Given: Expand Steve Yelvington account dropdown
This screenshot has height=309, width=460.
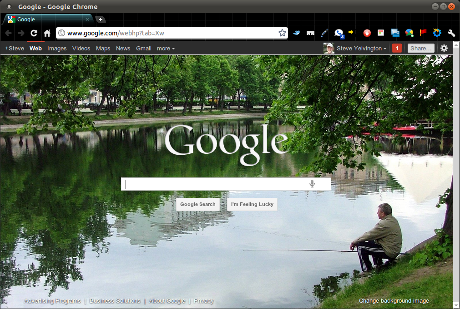Looking at the screenshot, I should [361, 48].
